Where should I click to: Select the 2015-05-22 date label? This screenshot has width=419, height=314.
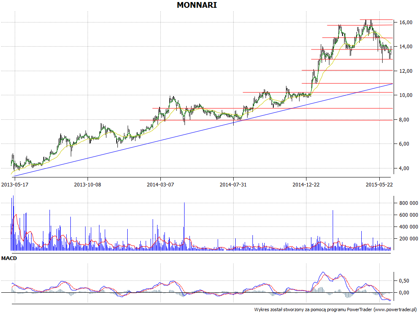[x=379, y=184]
